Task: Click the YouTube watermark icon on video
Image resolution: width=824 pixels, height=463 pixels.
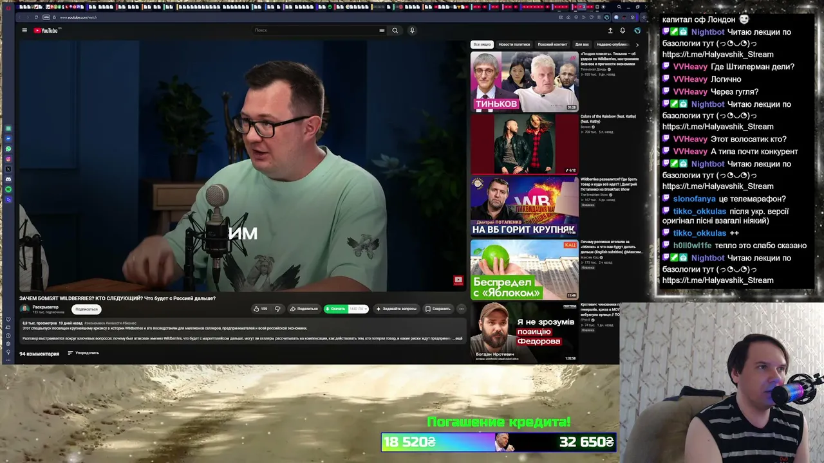Action: point(458,280)
